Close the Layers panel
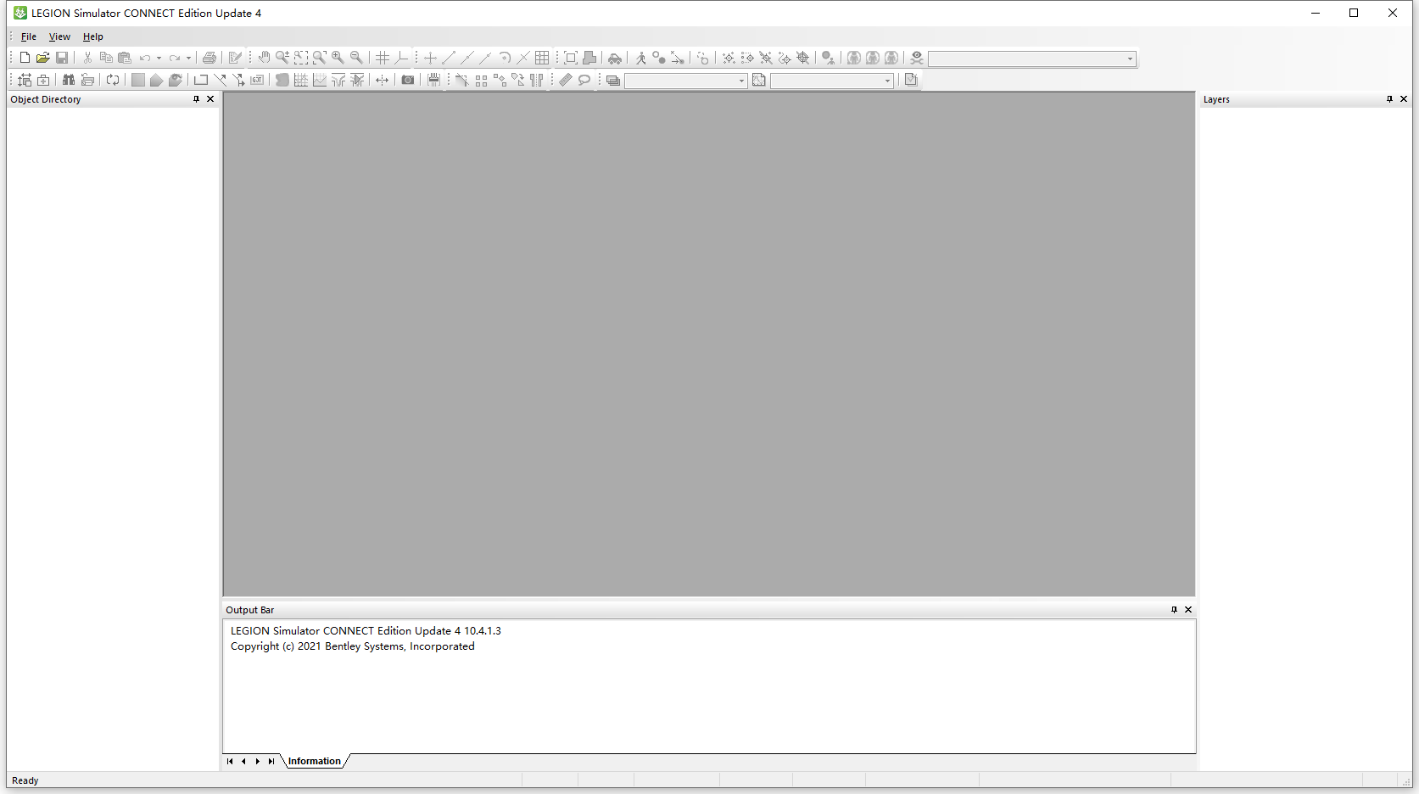This screenshot has width=1419, height=794. pos(1404,99)
